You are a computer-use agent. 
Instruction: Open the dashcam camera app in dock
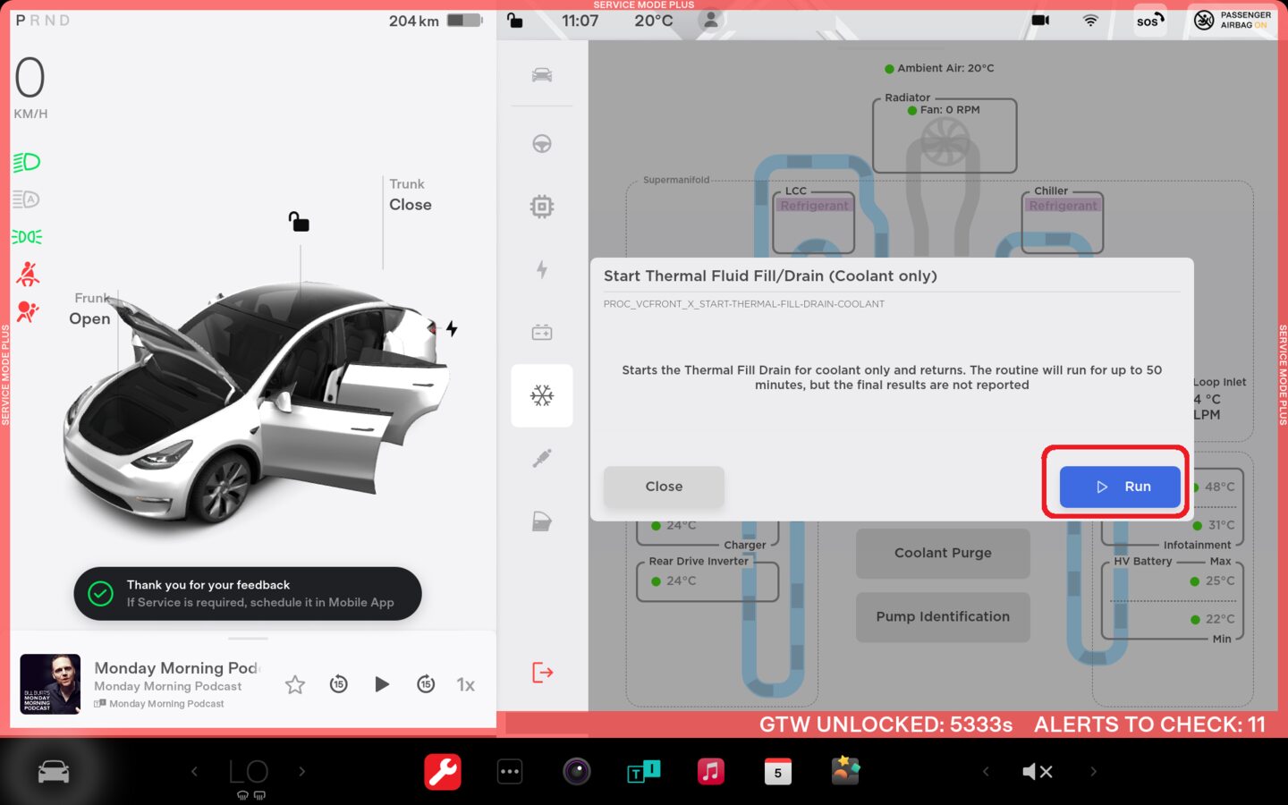tap(576, 771)
